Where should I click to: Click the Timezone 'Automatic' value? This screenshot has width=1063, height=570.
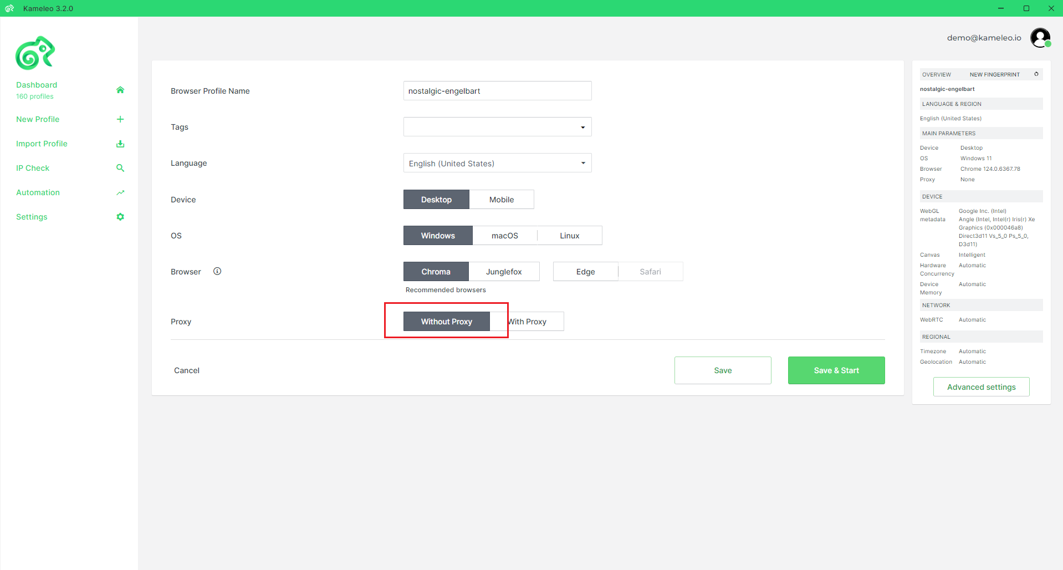[x=972, y=352]
